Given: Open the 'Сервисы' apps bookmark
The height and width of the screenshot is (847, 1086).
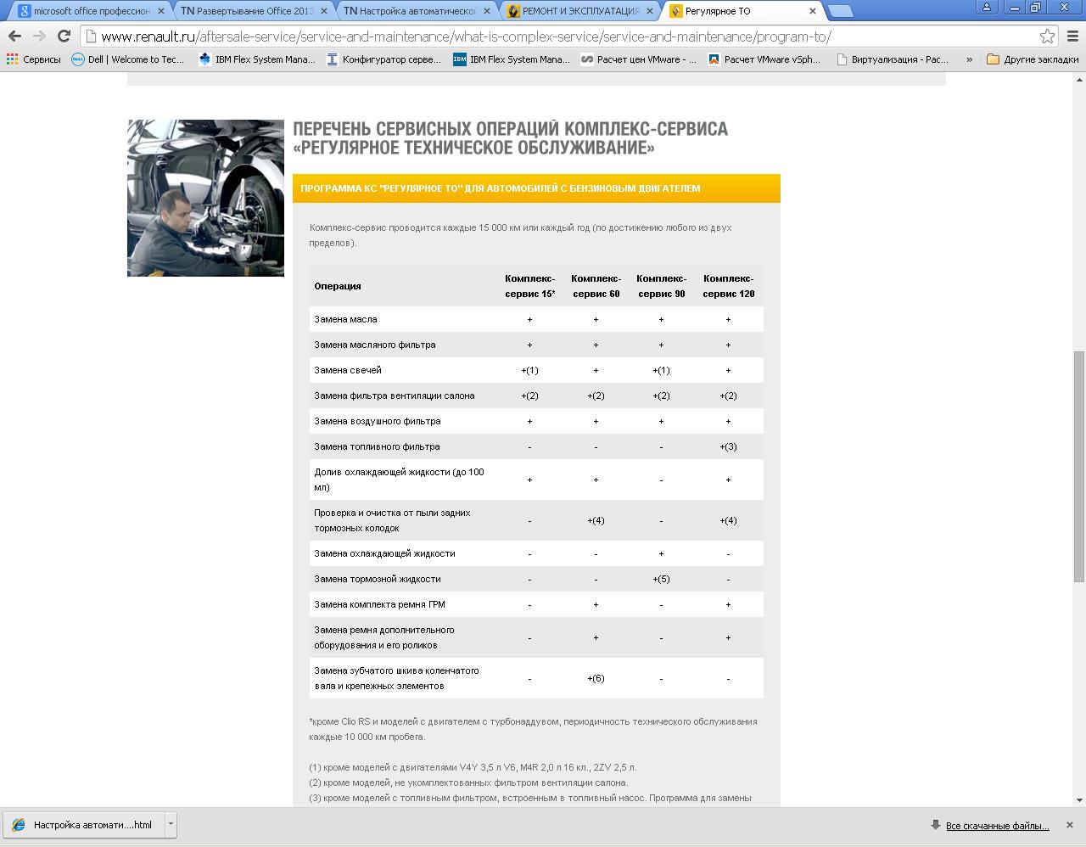Looking at the screenshot, I should tap(34, 59).
